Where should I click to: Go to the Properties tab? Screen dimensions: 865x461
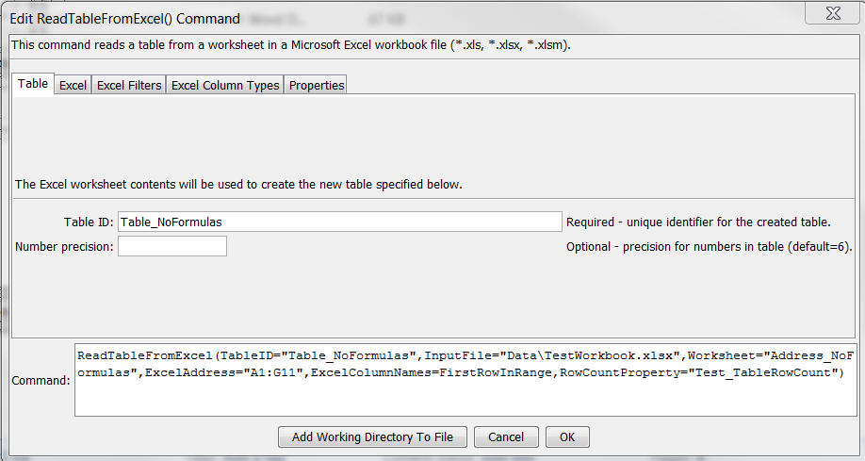(316, 85)
